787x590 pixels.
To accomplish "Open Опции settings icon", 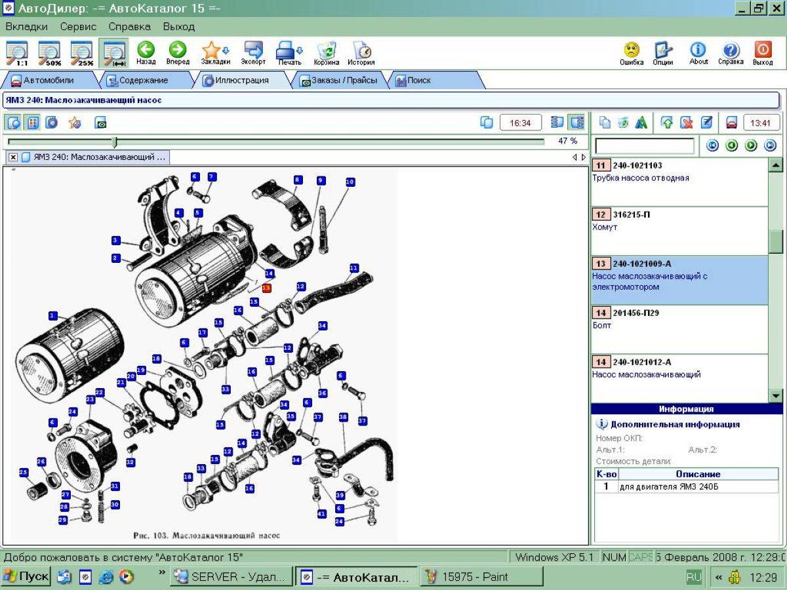I will click(662, 53).
